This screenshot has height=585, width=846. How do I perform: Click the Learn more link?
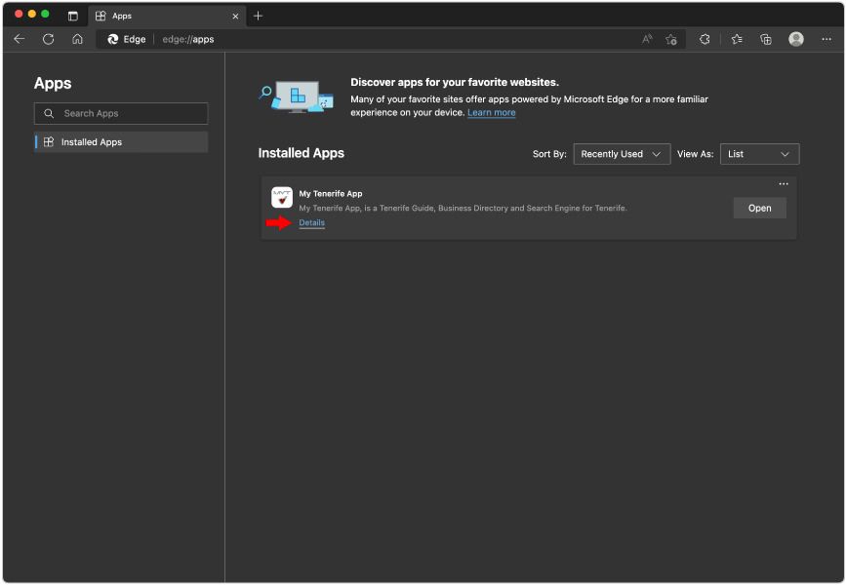[x=491, y=112]
